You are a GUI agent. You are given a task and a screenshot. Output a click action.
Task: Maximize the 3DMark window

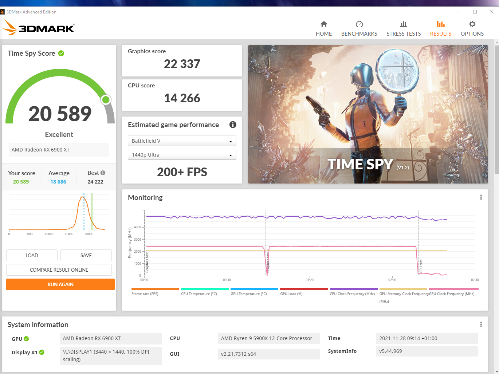tap(475, 12)
